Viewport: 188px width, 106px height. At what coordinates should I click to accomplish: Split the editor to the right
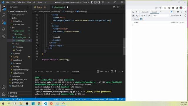click(118, 7)
